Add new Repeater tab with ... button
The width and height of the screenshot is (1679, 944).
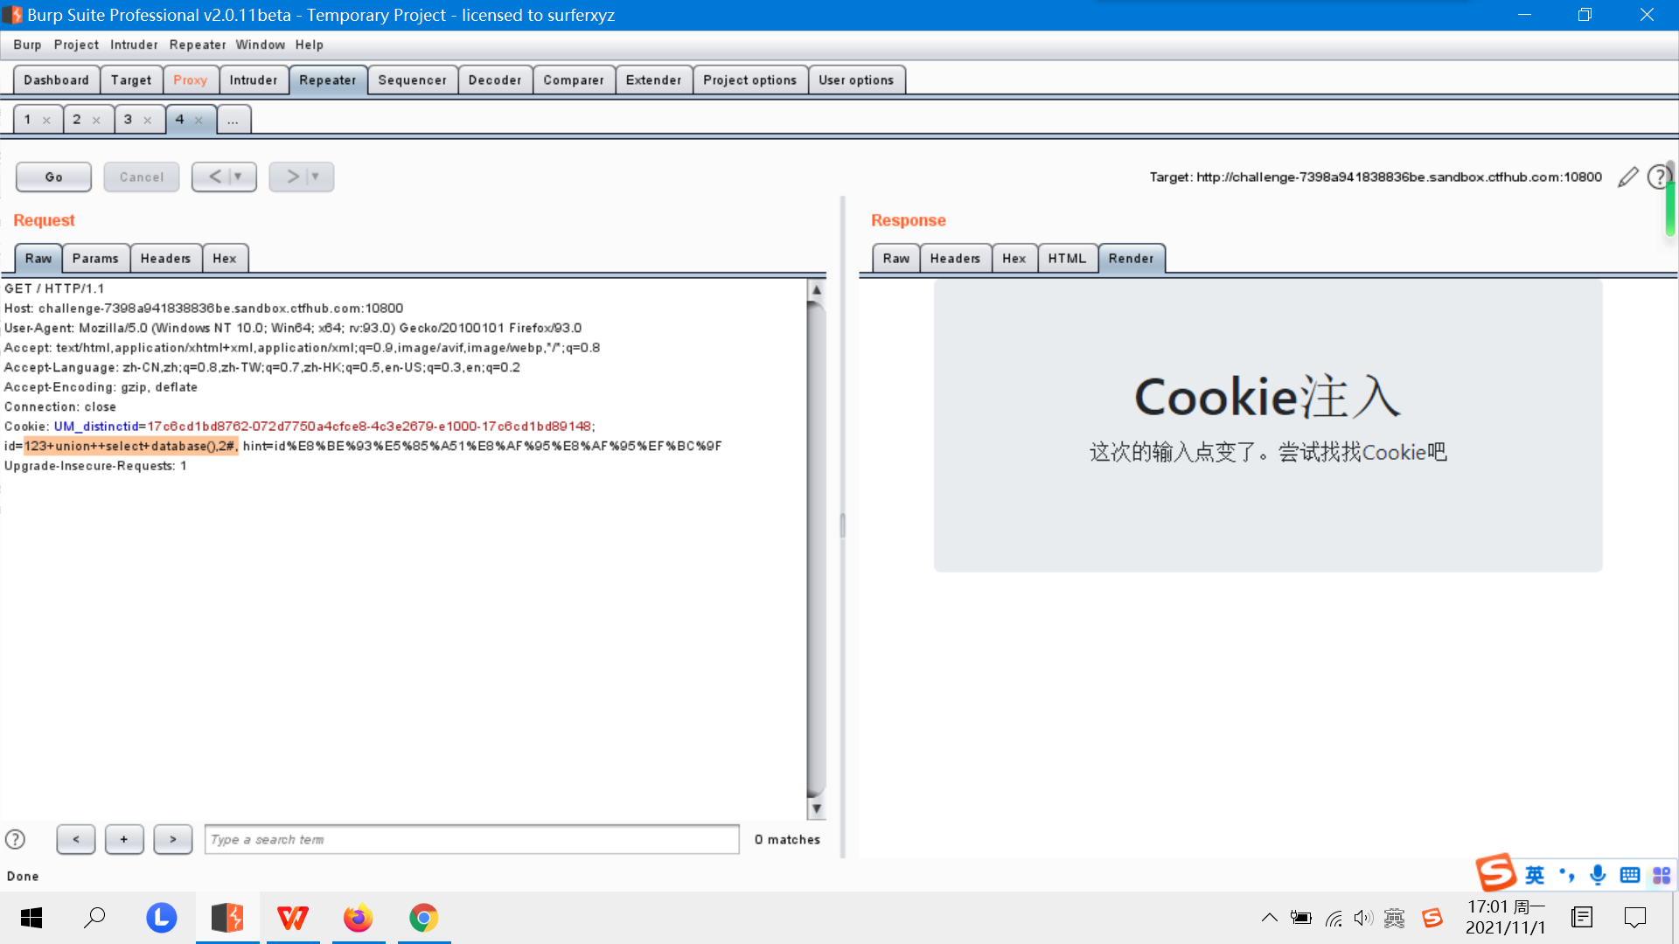(x=233, y=120)
